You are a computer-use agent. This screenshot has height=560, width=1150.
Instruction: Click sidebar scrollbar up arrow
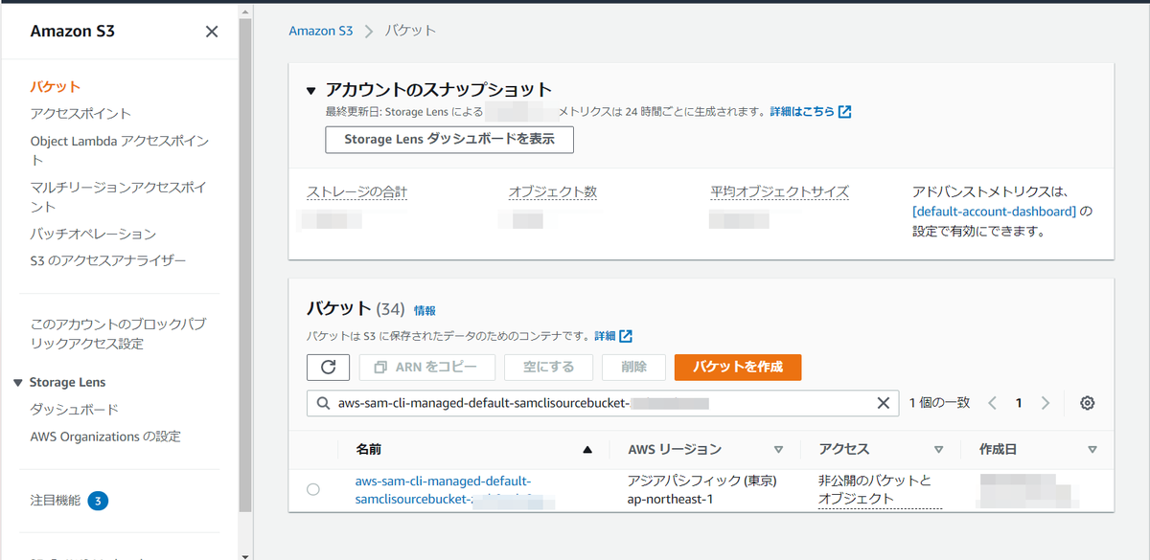(x=245, y=10)
